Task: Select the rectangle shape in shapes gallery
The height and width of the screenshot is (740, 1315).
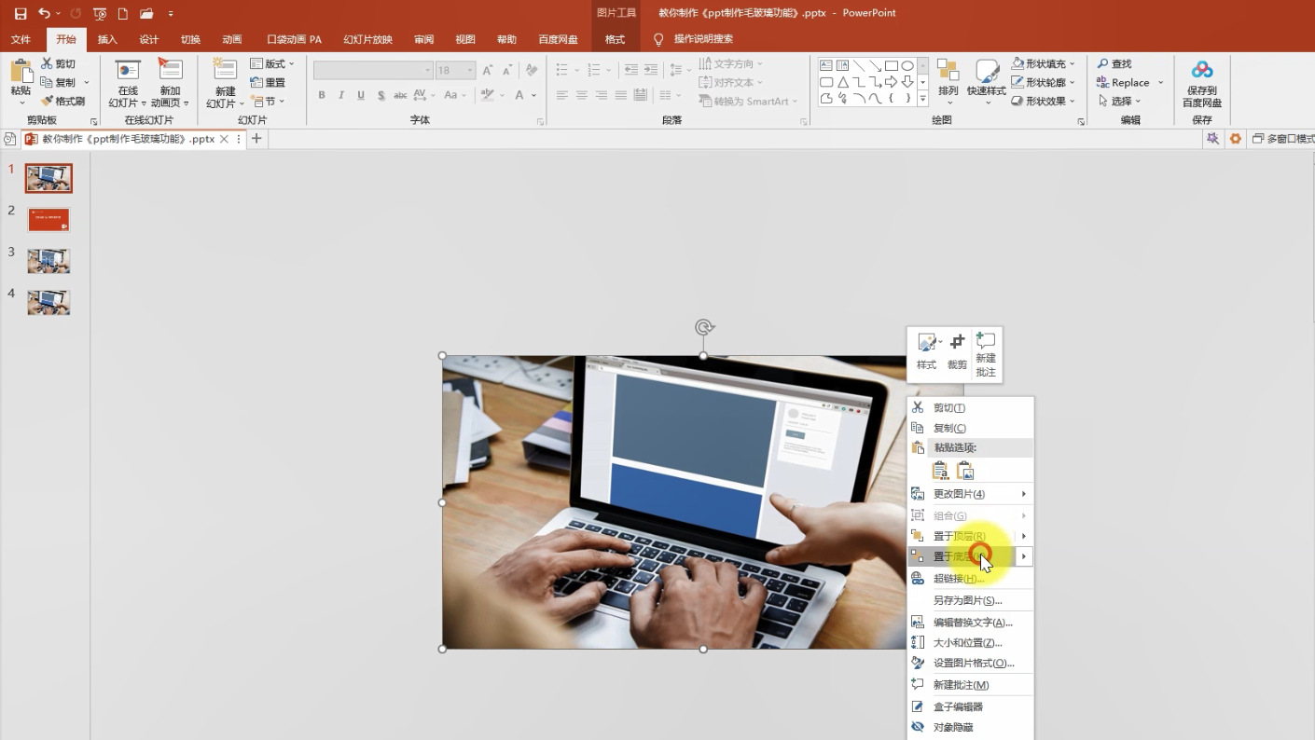Action: (x=892, y=65)
